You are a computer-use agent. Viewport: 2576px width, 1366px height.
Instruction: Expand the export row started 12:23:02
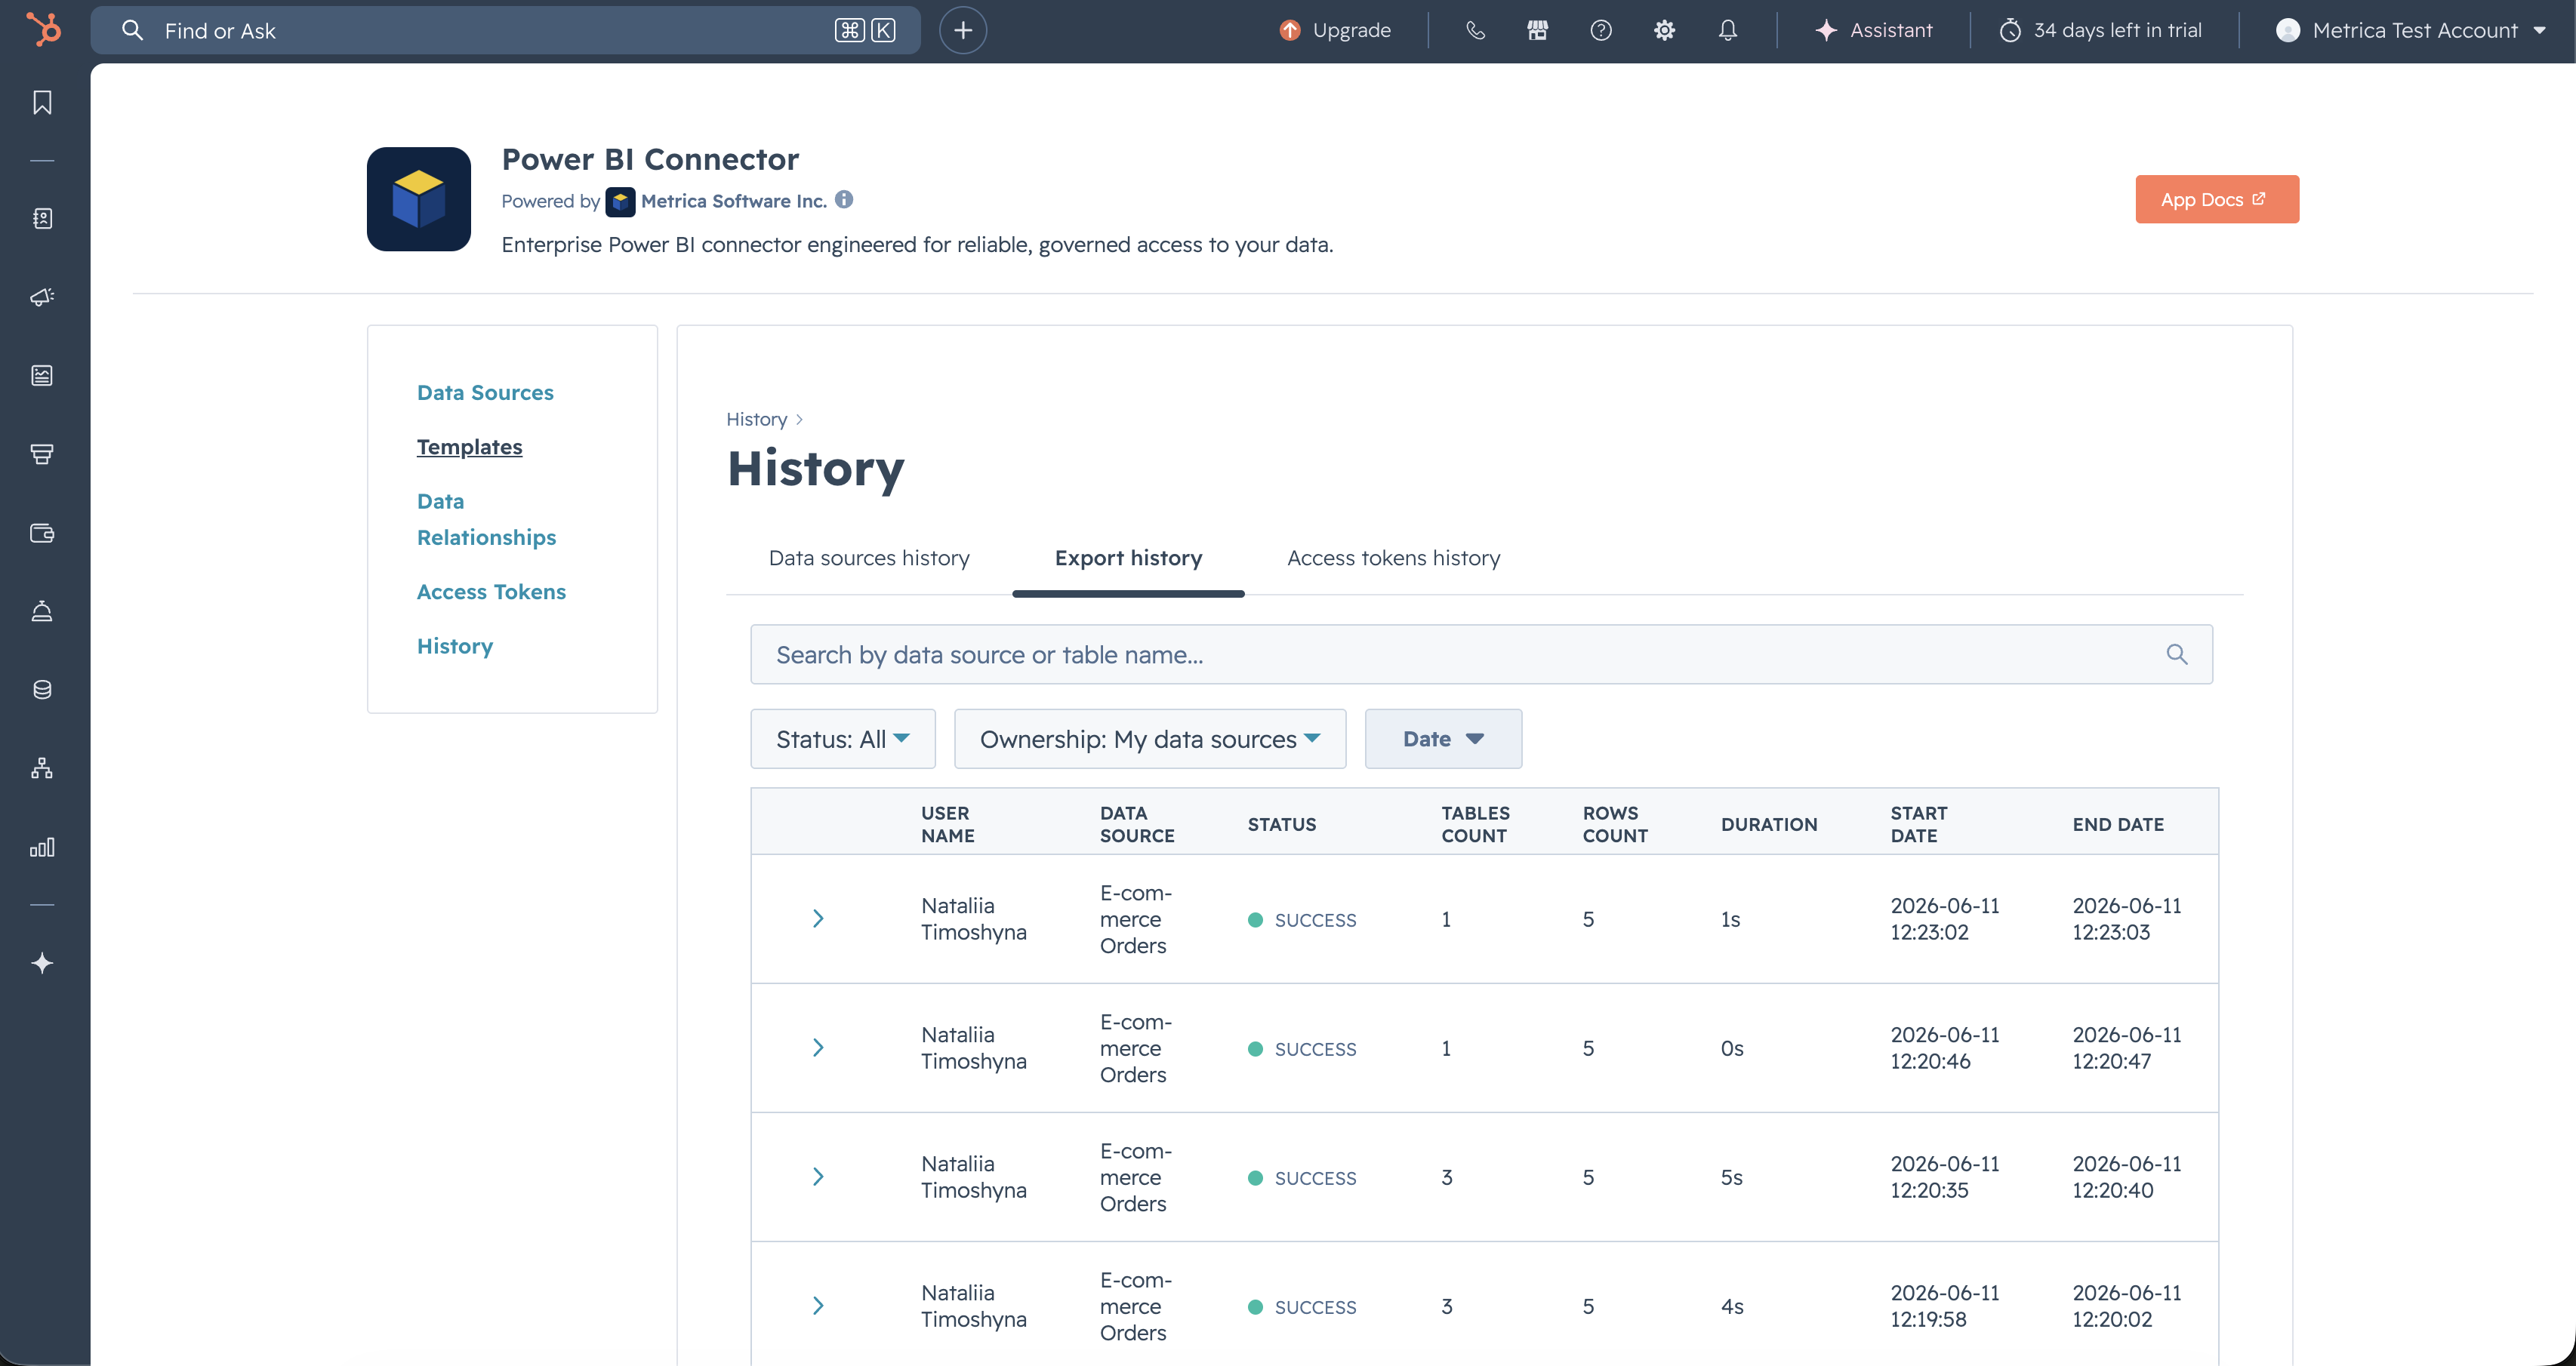tap(818, 918)
